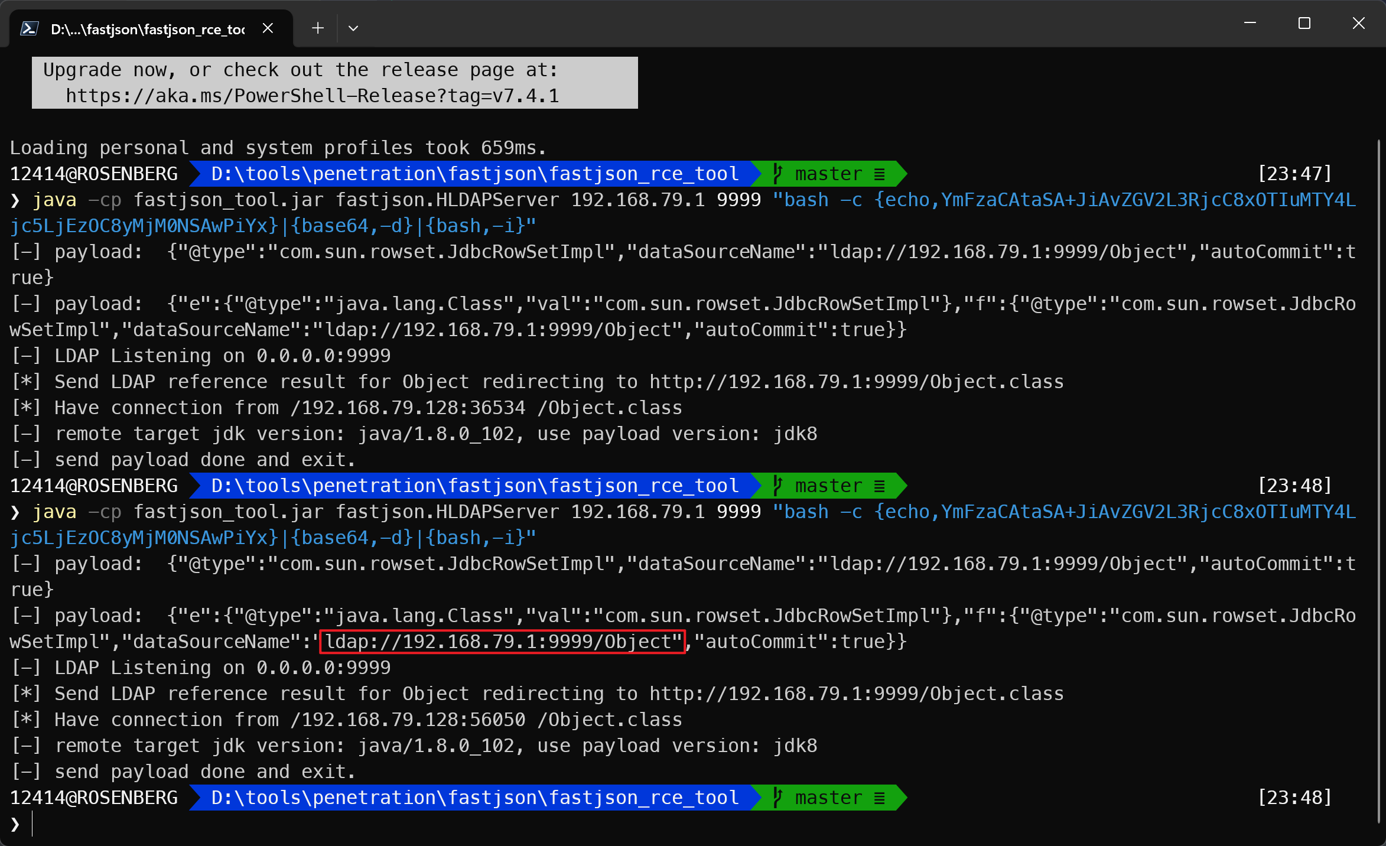Click the green master segment in the second prompt
The width and height of the screenshot is (1386, 846).
(x=828, y=486)
